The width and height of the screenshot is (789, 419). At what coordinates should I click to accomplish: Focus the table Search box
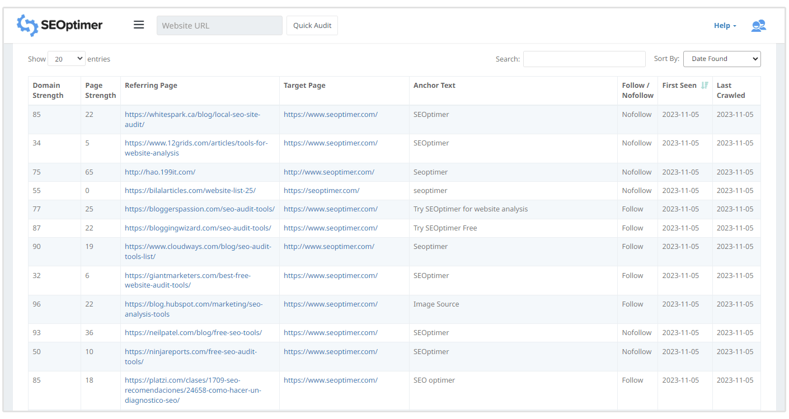coord(584,59)
